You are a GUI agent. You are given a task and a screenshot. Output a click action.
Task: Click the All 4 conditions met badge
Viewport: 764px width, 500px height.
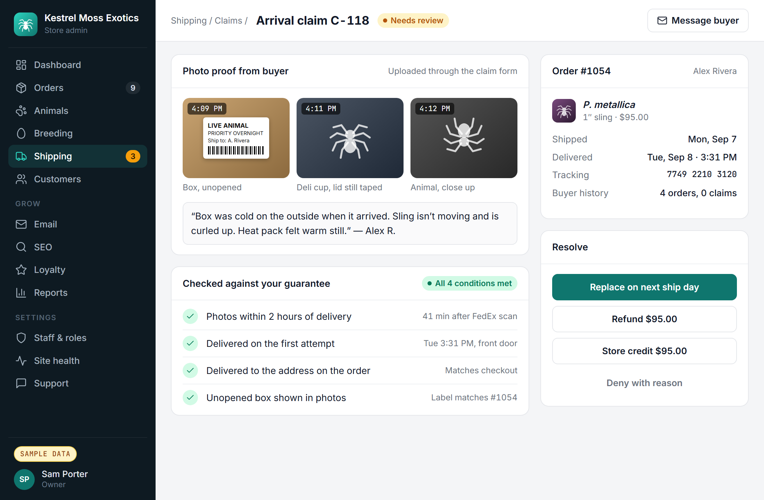(470, 283)
